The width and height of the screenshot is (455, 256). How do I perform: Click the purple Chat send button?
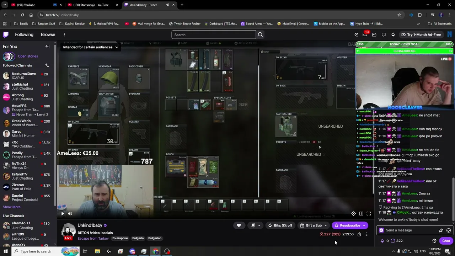[446, 241]
